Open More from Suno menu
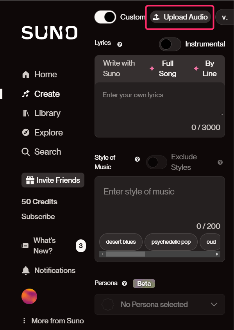 [x=53, y=321]
